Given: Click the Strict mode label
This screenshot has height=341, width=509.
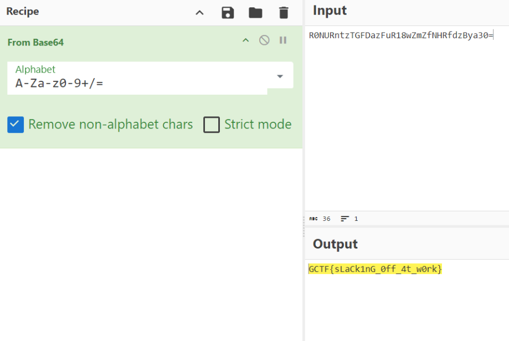Looking at the screenshot, I should tap(258, 124).
